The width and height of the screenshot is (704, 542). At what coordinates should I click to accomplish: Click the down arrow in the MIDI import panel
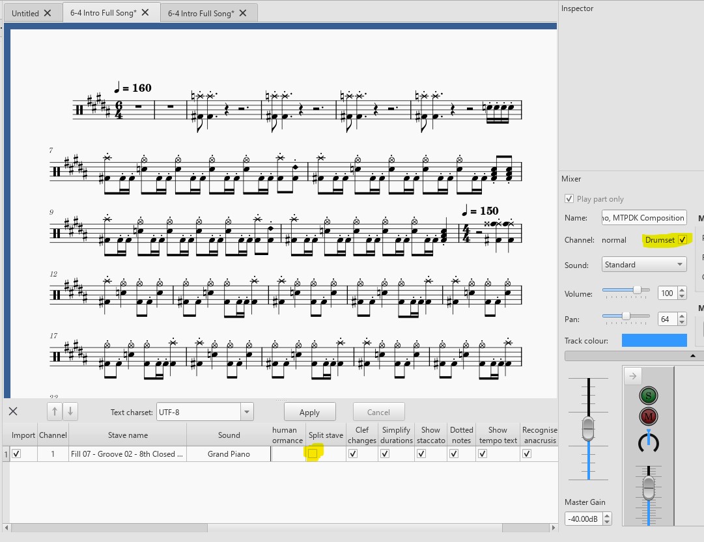click(72, 411)
